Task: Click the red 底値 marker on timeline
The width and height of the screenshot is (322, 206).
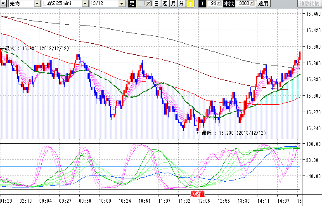Action: (x=197, y=193)
